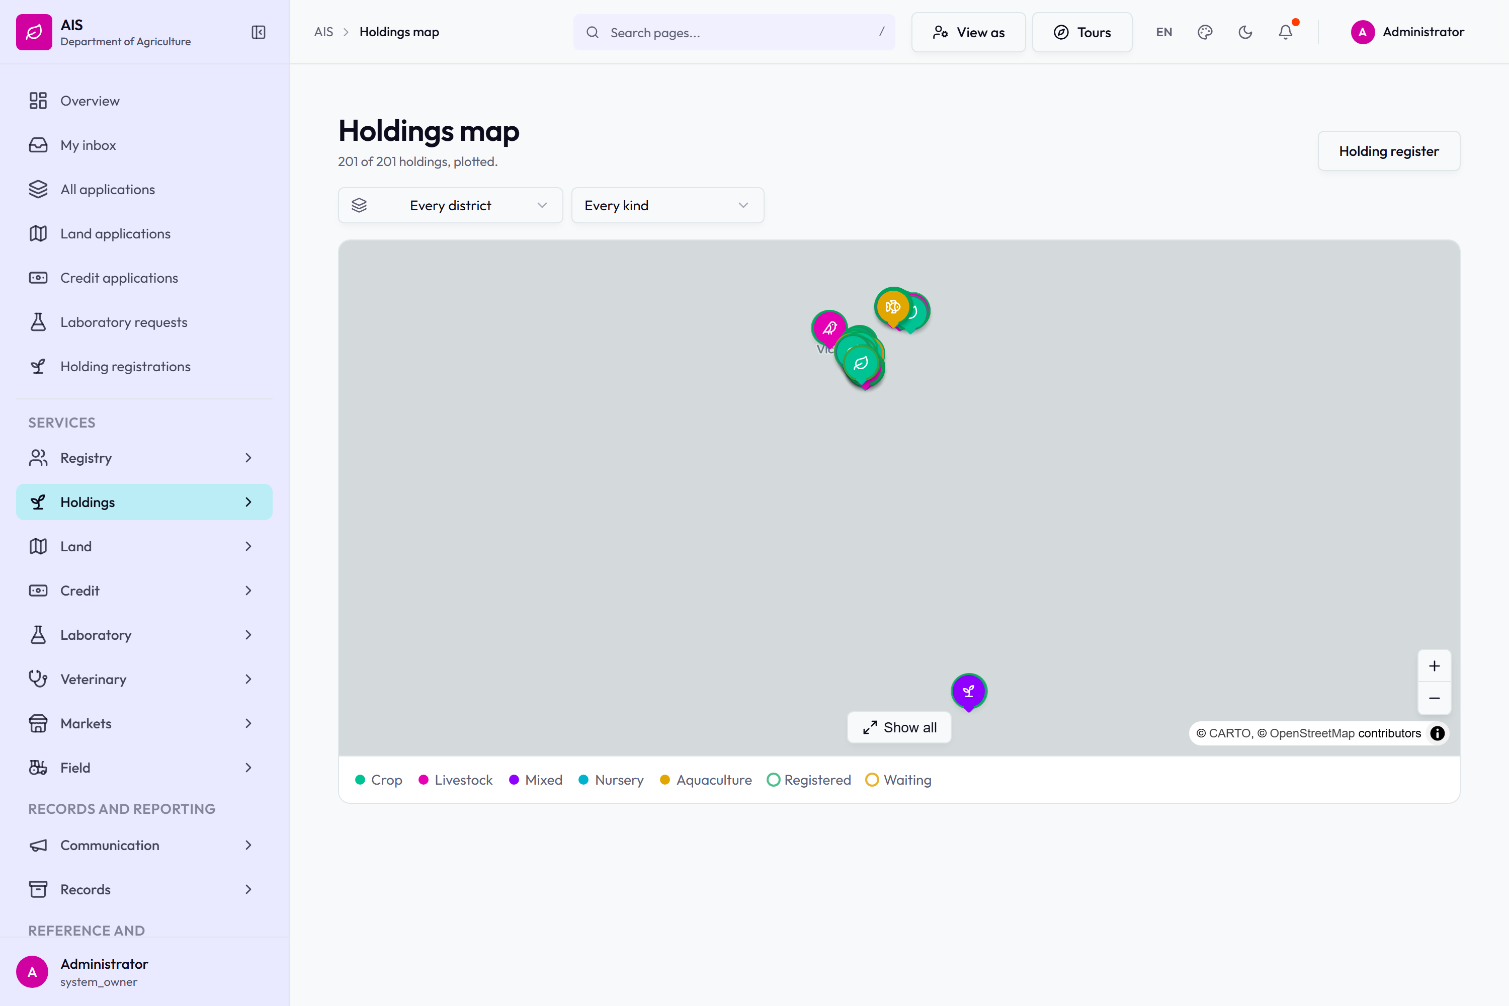Switch language with EN button
Image resolution: width=1509 pixels, height=1006 pixels.
(x=1164, y=32)
